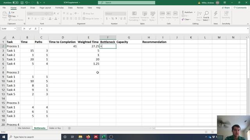Open the Comments pane button
This screenshot has width=250, height=140.
click(240, 8)
